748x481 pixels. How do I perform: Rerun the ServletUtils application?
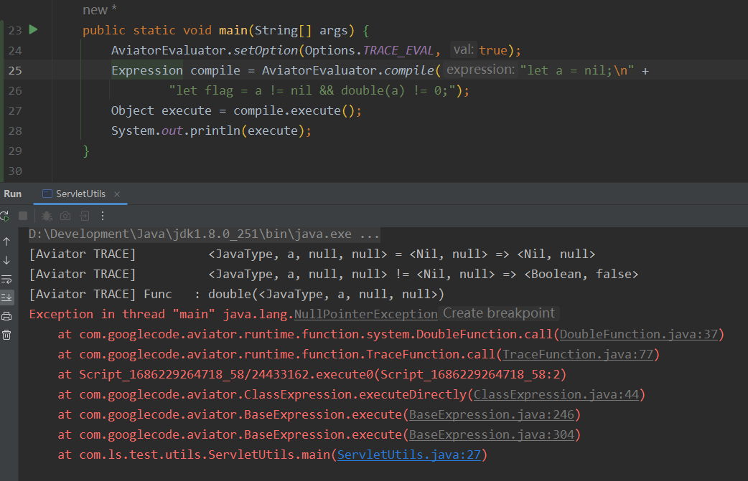coord(4,216)
